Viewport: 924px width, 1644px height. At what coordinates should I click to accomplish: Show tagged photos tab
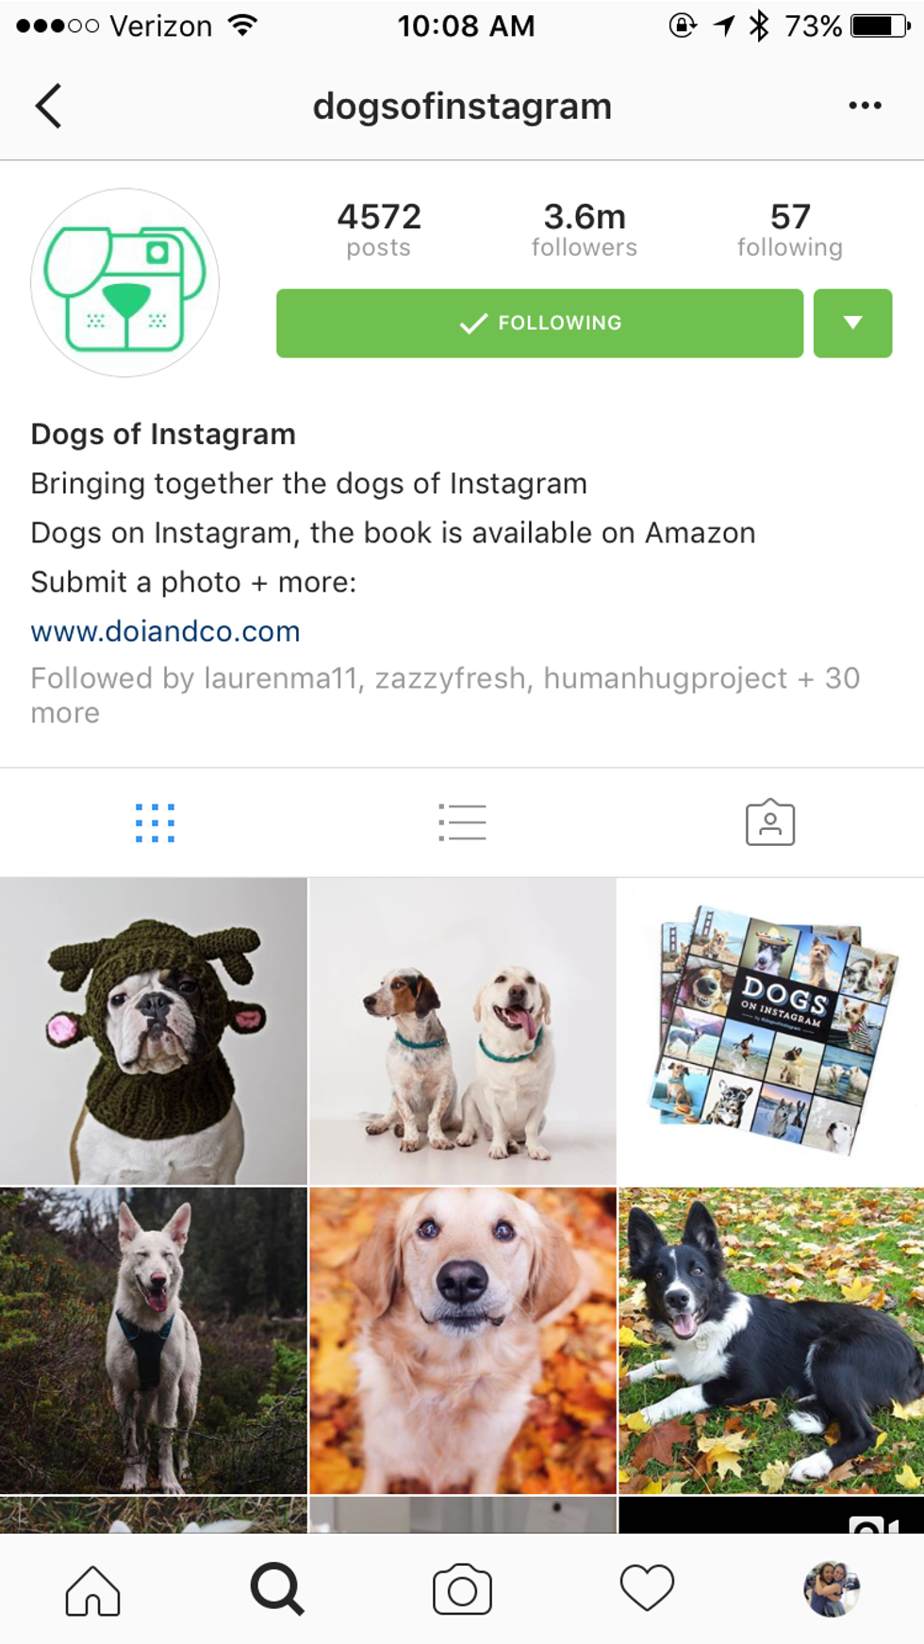point(770,822)
